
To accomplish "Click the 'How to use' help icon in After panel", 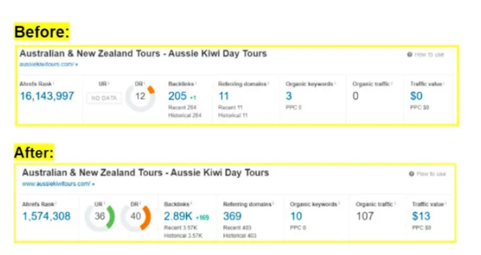I will click(x=411, y=174).
